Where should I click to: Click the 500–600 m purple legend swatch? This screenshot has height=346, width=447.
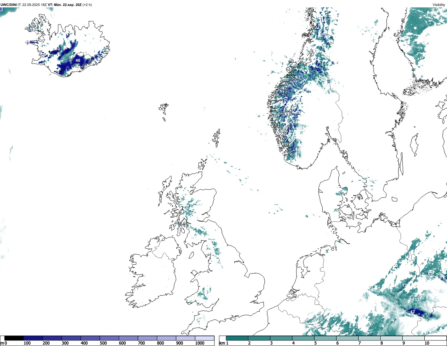point(109,338)
